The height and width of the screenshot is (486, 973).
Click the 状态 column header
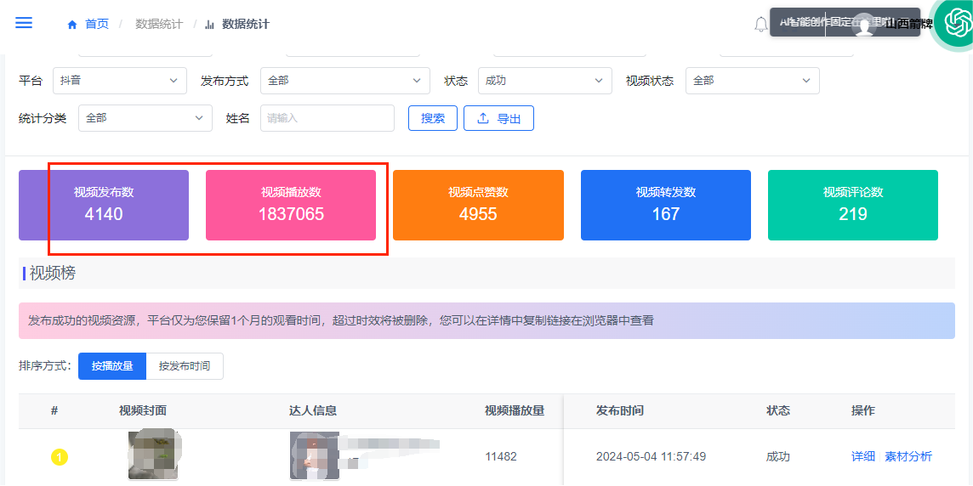pos(778,410)
